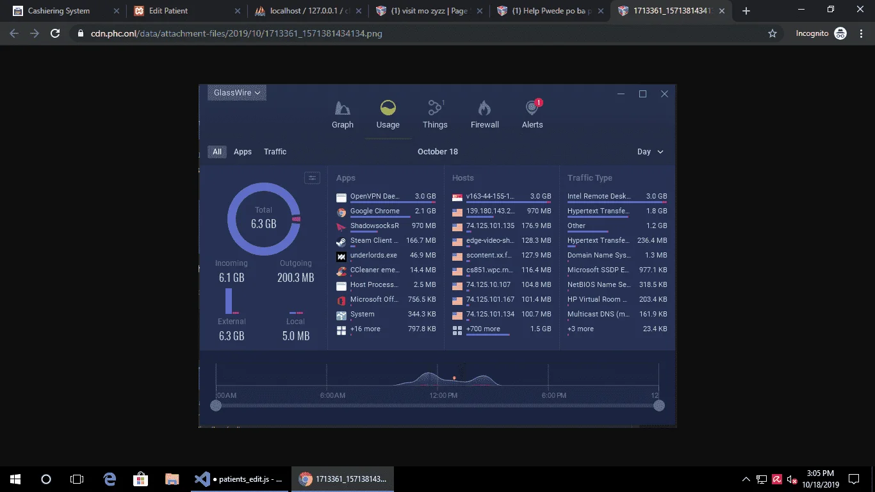Click the usage filter options sliders icon
875x492 pixels.
click(x=312, y=178)
